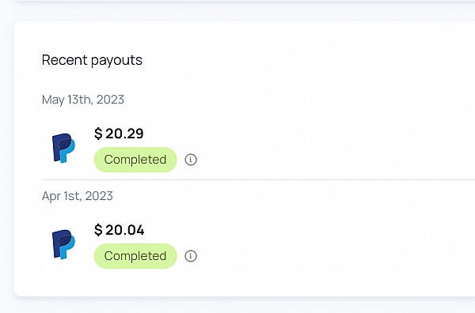
Task: Click the Recent payouts heading
Action: pos(92,61)
